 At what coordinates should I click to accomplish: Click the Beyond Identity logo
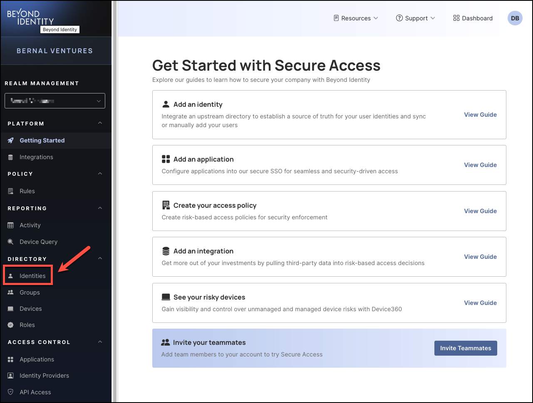pos(30,17)
